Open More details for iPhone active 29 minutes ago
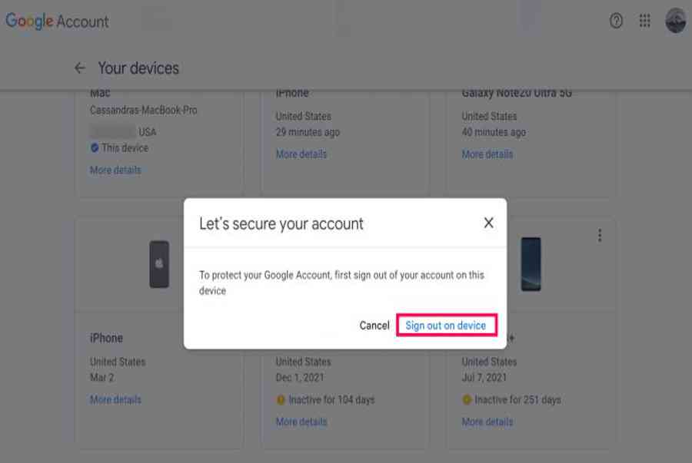 click(x=301, y=154)
